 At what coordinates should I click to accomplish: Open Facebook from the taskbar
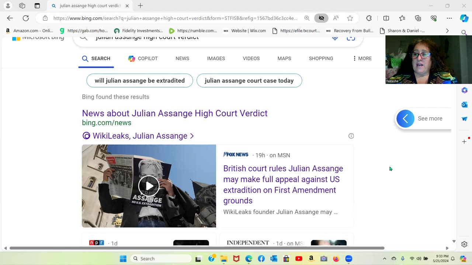261,259
